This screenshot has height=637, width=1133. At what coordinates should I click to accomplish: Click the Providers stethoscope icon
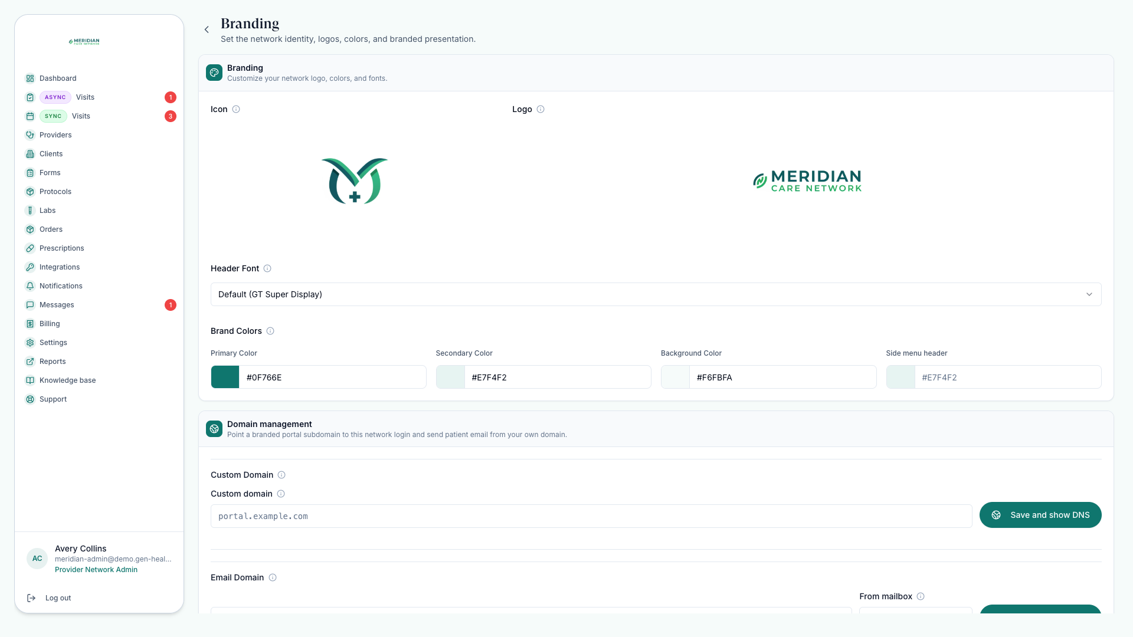[x=30, y=135]
